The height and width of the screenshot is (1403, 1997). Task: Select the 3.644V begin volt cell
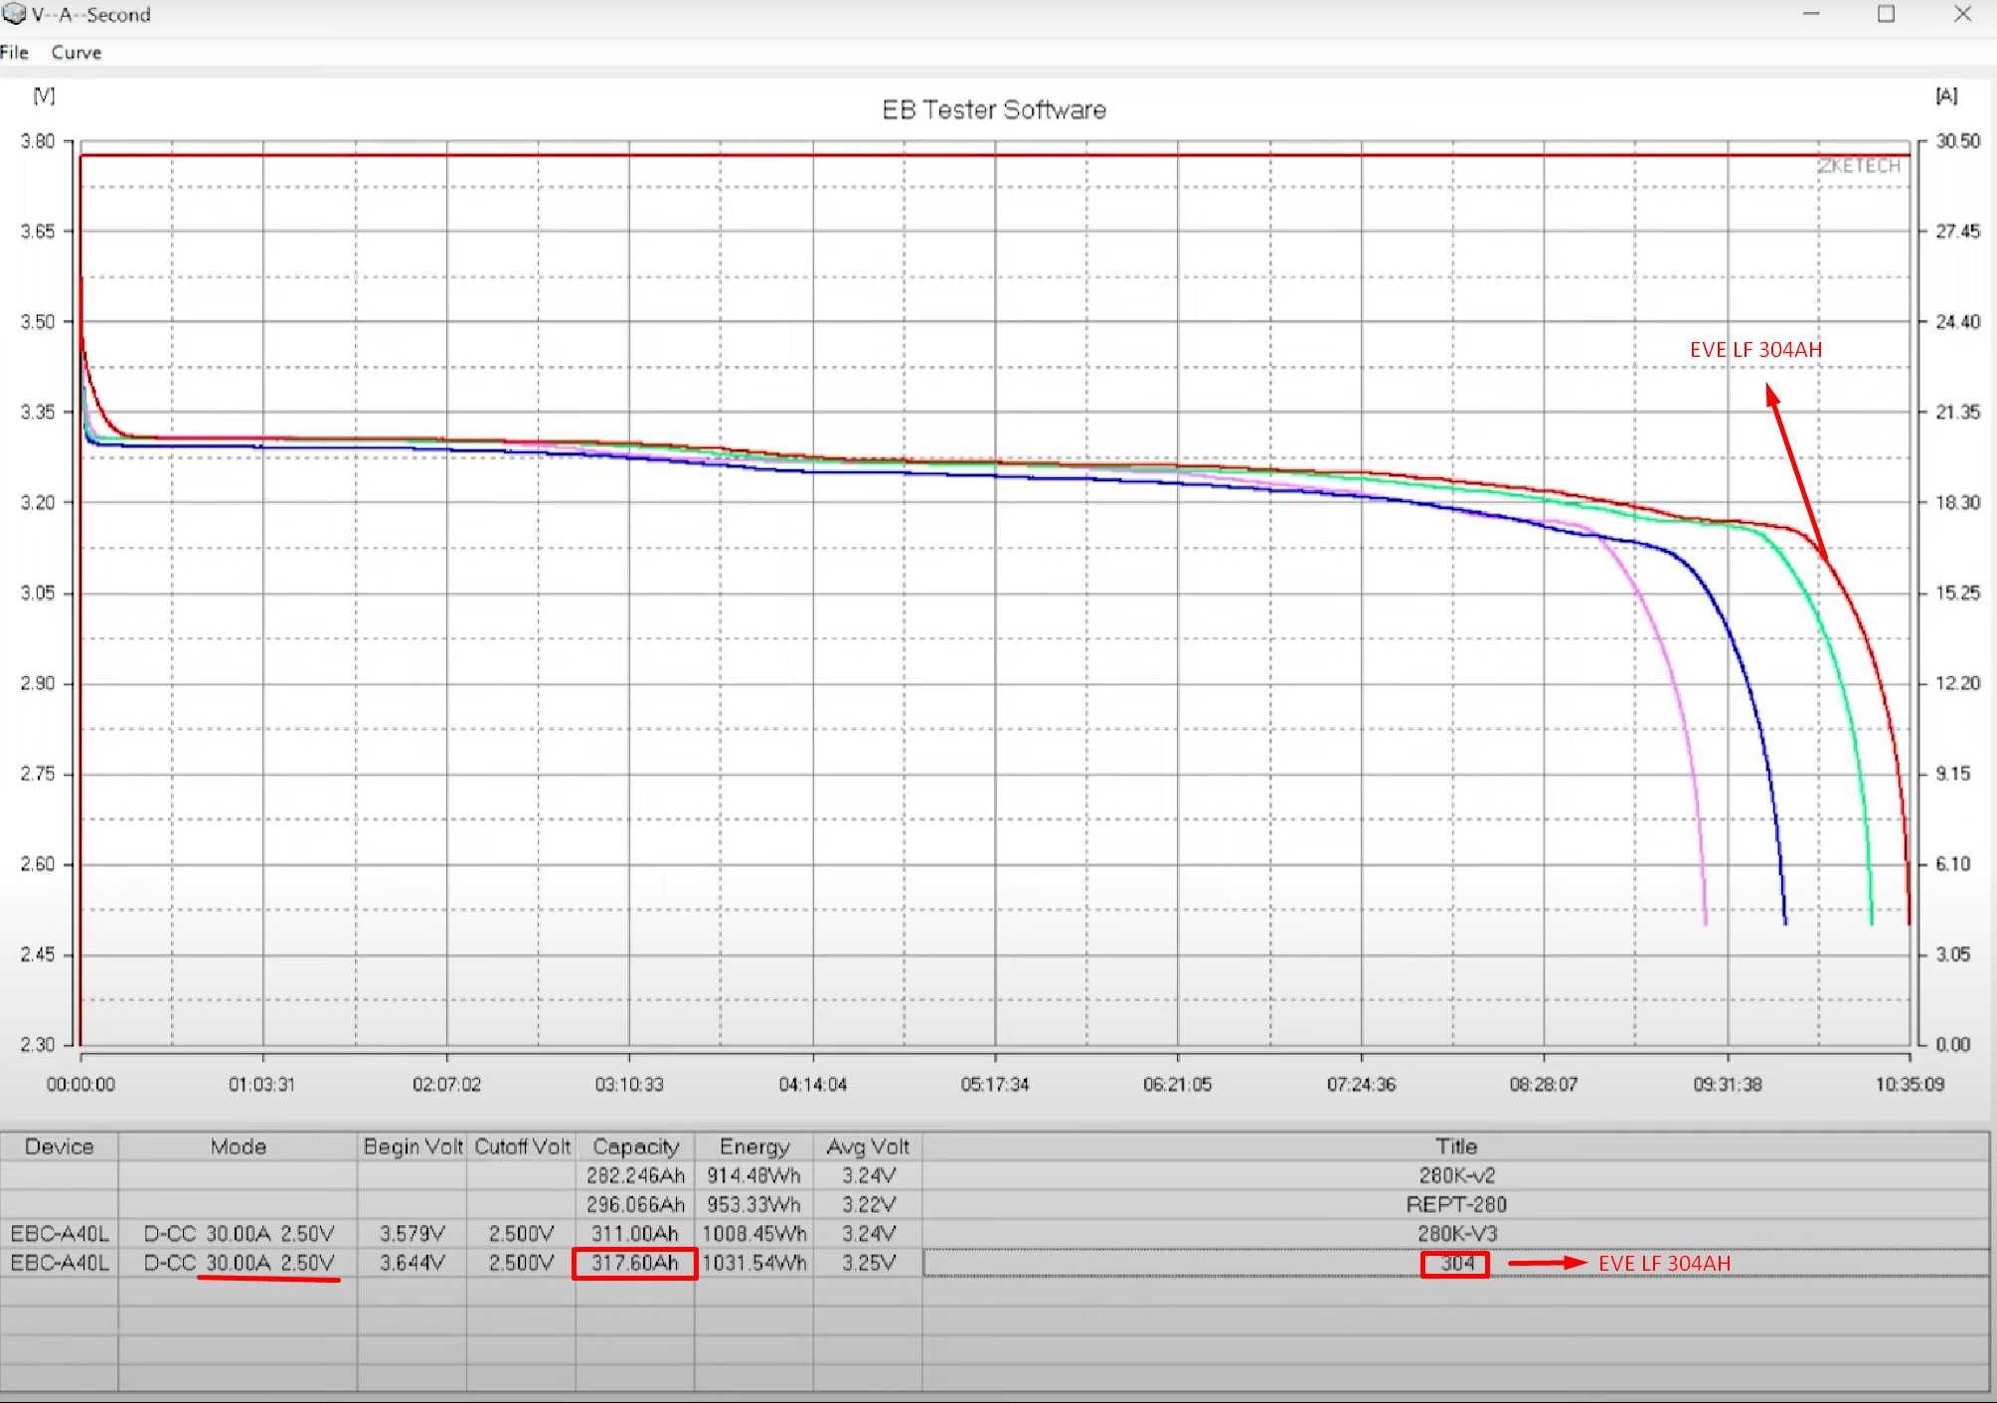[x=413, y=1263]
